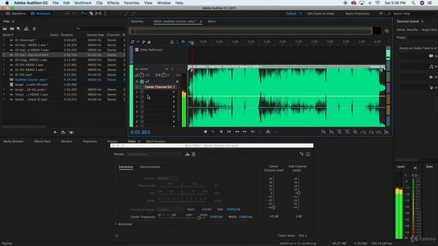This screenshot has width=438, height=246.
Task: Open the Effects menu in the menu bar
Action: [113, 3]
